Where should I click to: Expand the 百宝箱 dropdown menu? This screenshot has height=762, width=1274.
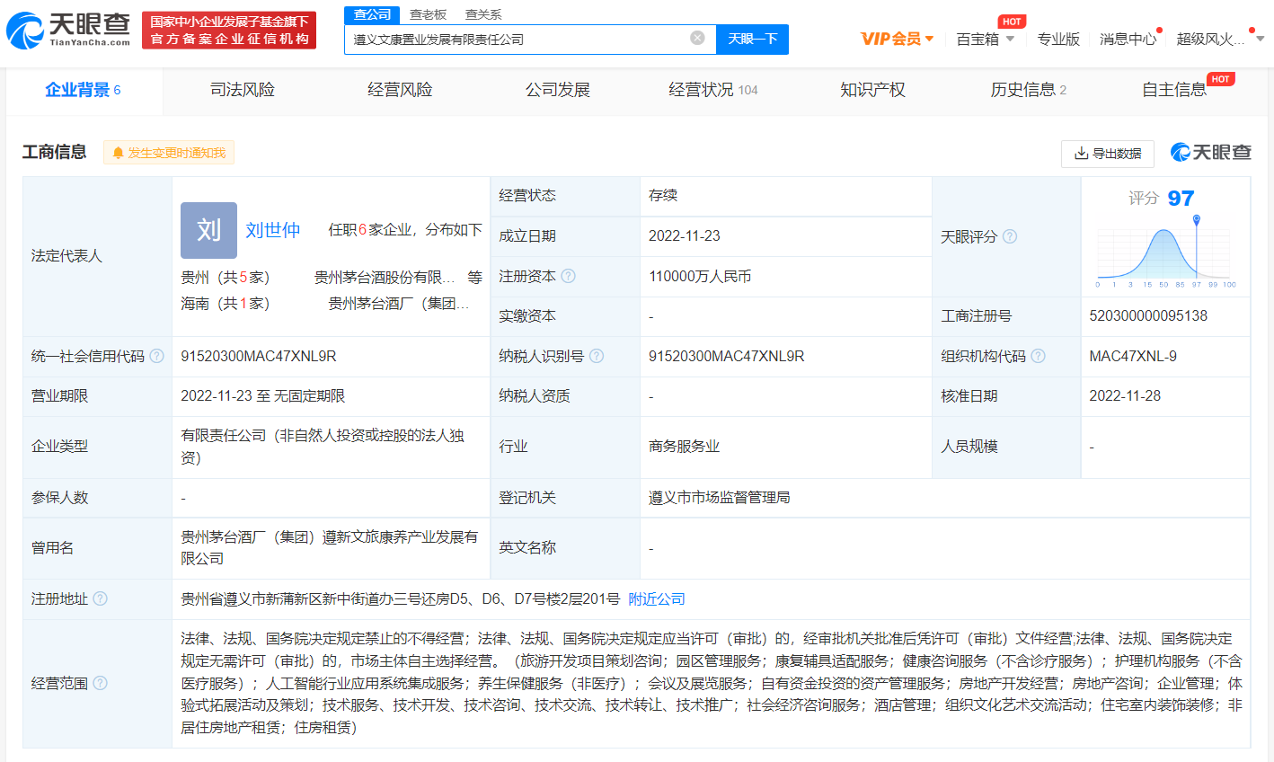986,39
